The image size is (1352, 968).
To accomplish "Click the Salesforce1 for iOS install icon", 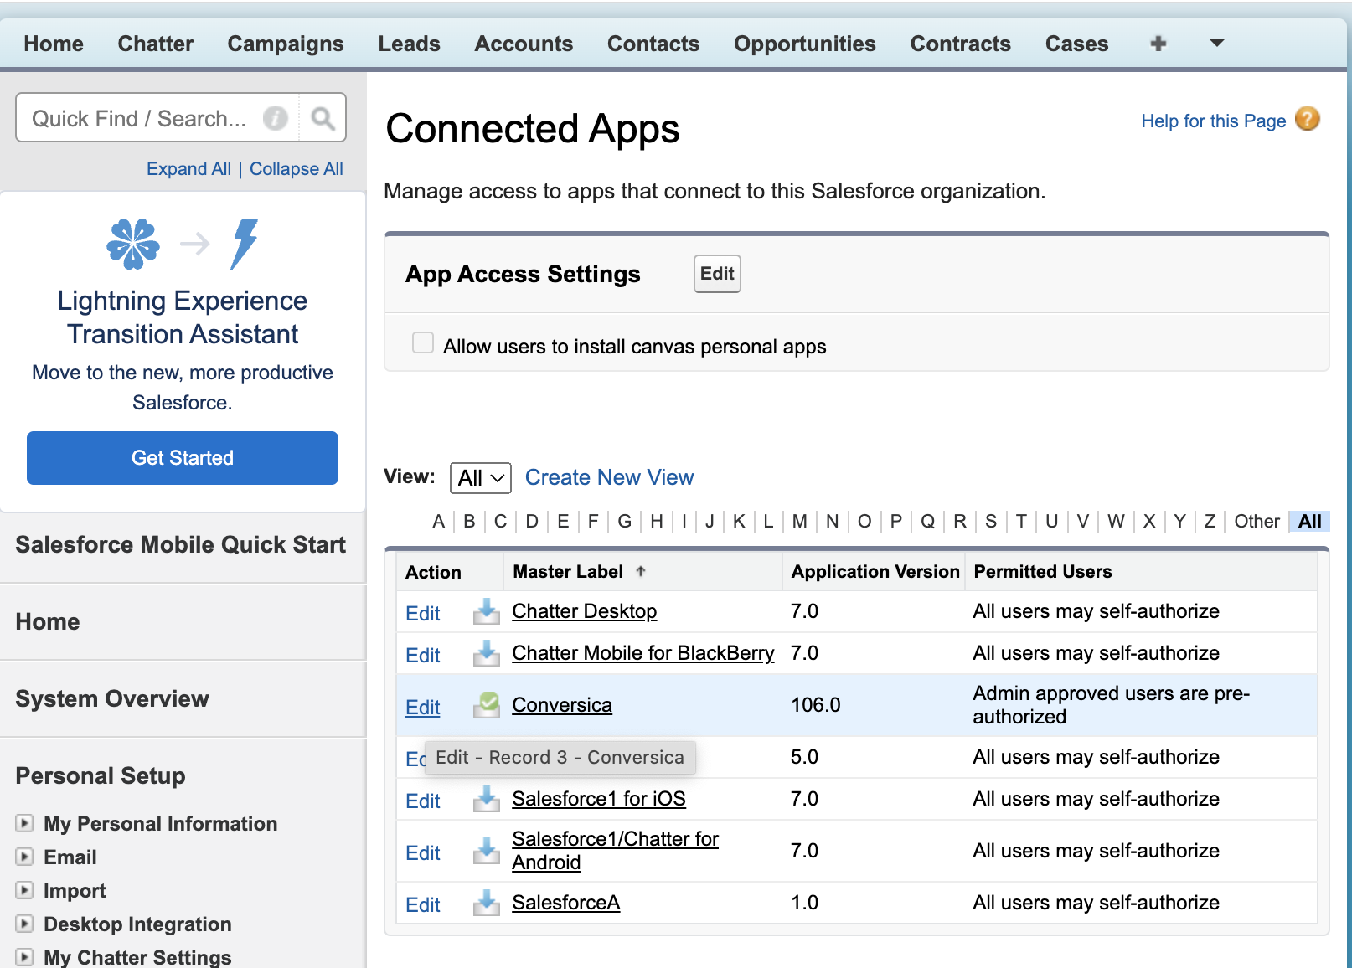I will (486, 799).
